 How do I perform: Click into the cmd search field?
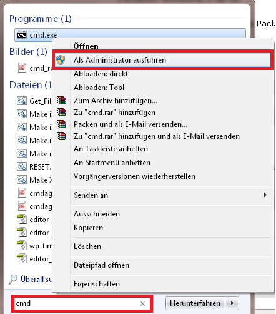(77, 303)
